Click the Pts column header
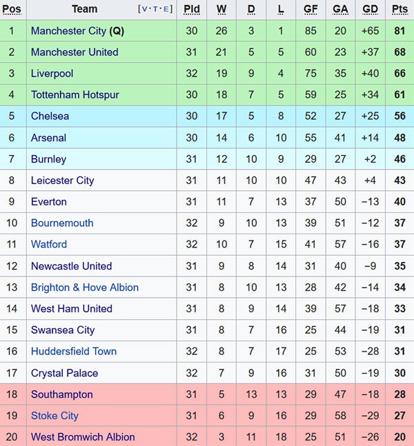Image resolution: width=414 pixels, height=446 pixels. [x=400, y=10]
